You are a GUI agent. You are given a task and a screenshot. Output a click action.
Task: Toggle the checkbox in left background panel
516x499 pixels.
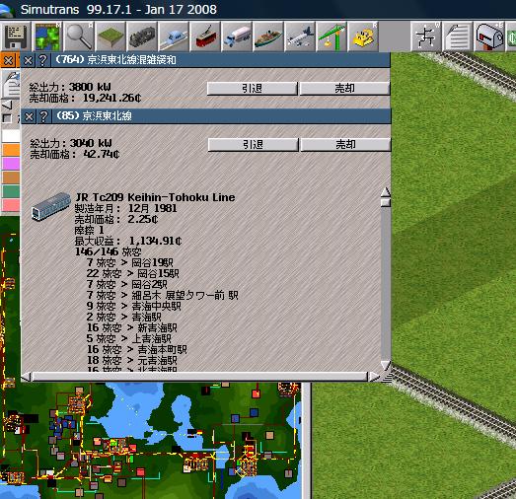pos(7,118)
